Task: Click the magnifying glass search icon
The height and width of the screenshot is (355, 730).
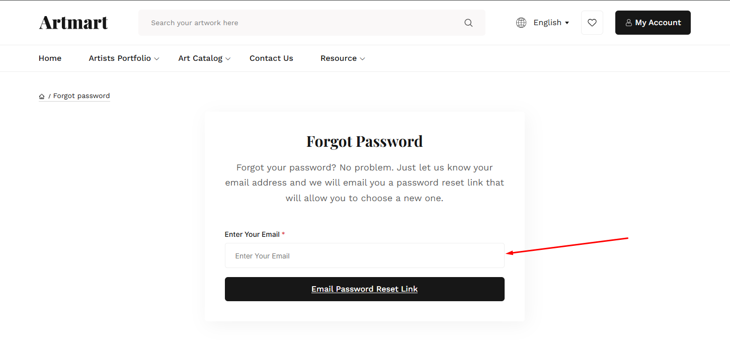Action: pos(468,23)
